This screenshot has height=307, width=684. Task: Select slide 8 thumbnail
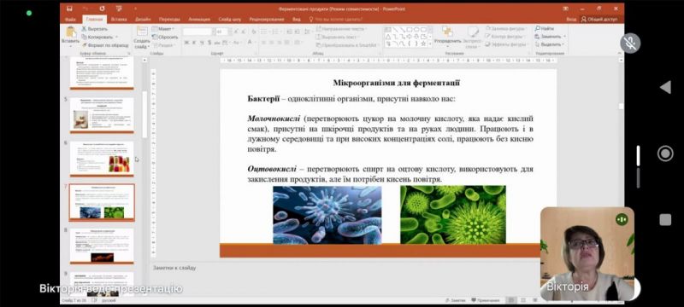102,246
